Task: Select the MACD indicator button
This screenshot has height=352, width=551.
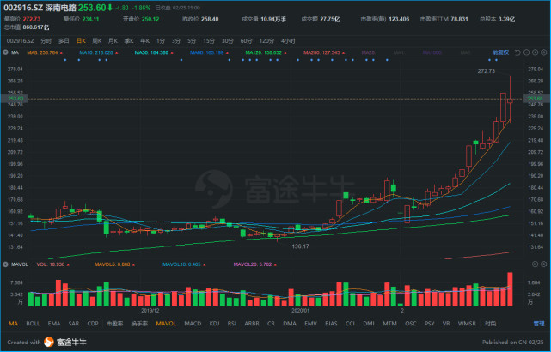Action: coord(193,324)
